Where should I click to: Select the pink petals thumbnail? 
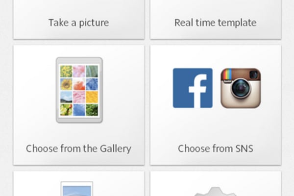79,97
